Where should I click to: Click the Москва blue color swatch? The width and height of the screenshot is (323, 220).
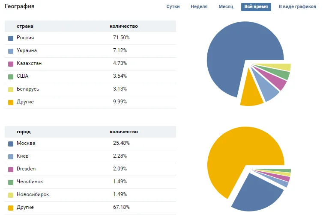(11, 144)
